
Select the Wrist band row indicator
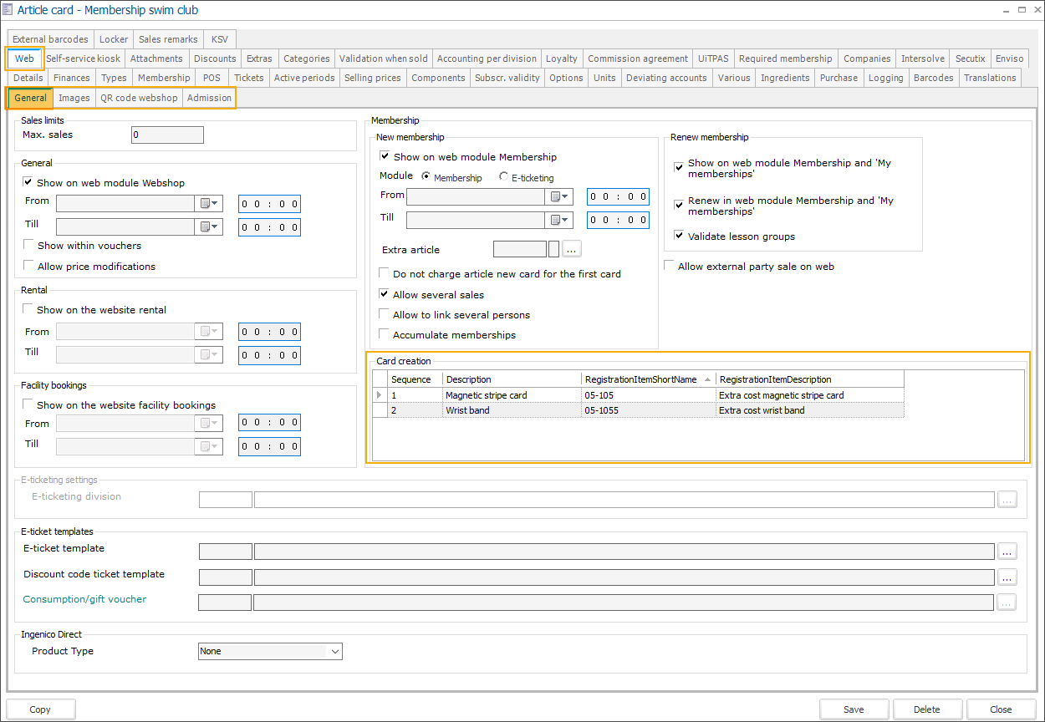coord(380,411)
